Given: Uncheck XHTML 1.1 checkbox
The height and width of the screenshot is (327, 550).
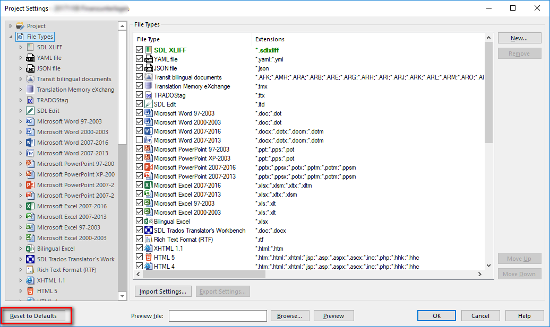Looking at the screenshot, I should pyautogui.click(x=140, y=248).
